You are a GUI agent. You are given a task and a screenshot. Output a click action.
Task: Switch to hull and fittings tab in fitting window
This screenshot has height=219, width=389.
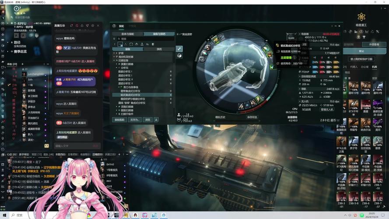128,34
